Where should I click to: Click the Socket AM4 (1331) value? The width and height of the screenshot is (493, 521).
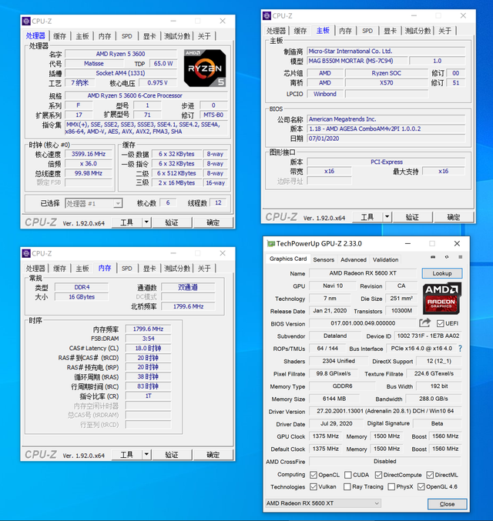120,73
